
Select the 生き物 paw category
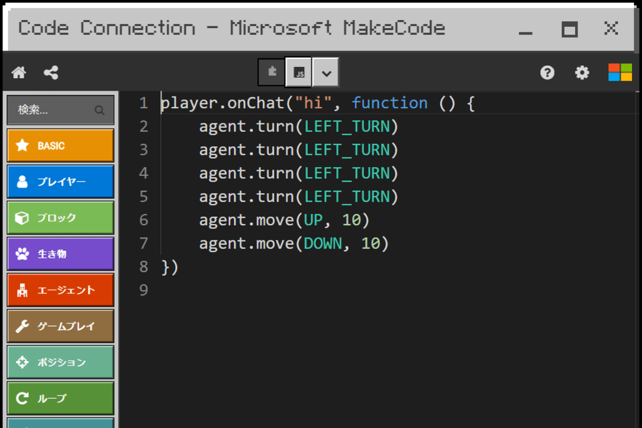tap(61, 254)
